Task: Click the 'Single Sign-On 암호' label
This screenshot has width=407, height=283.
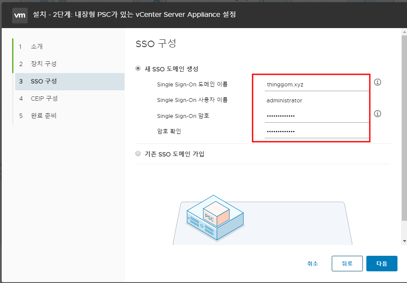Action: (x=183, y=116)
